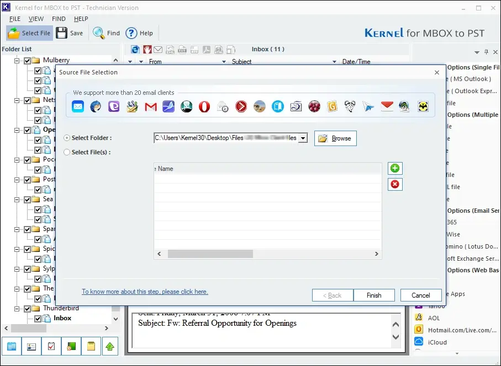This screenshot has width=501, height=366.
Task: Collapse the Spar tree node
Action: (17, 229)
